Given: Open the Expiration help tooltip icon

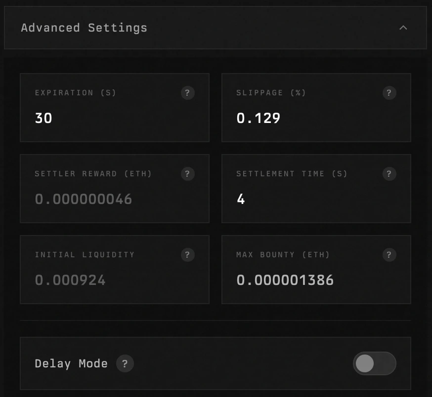Looking at the screenshot, I should [x=188, y=93].
